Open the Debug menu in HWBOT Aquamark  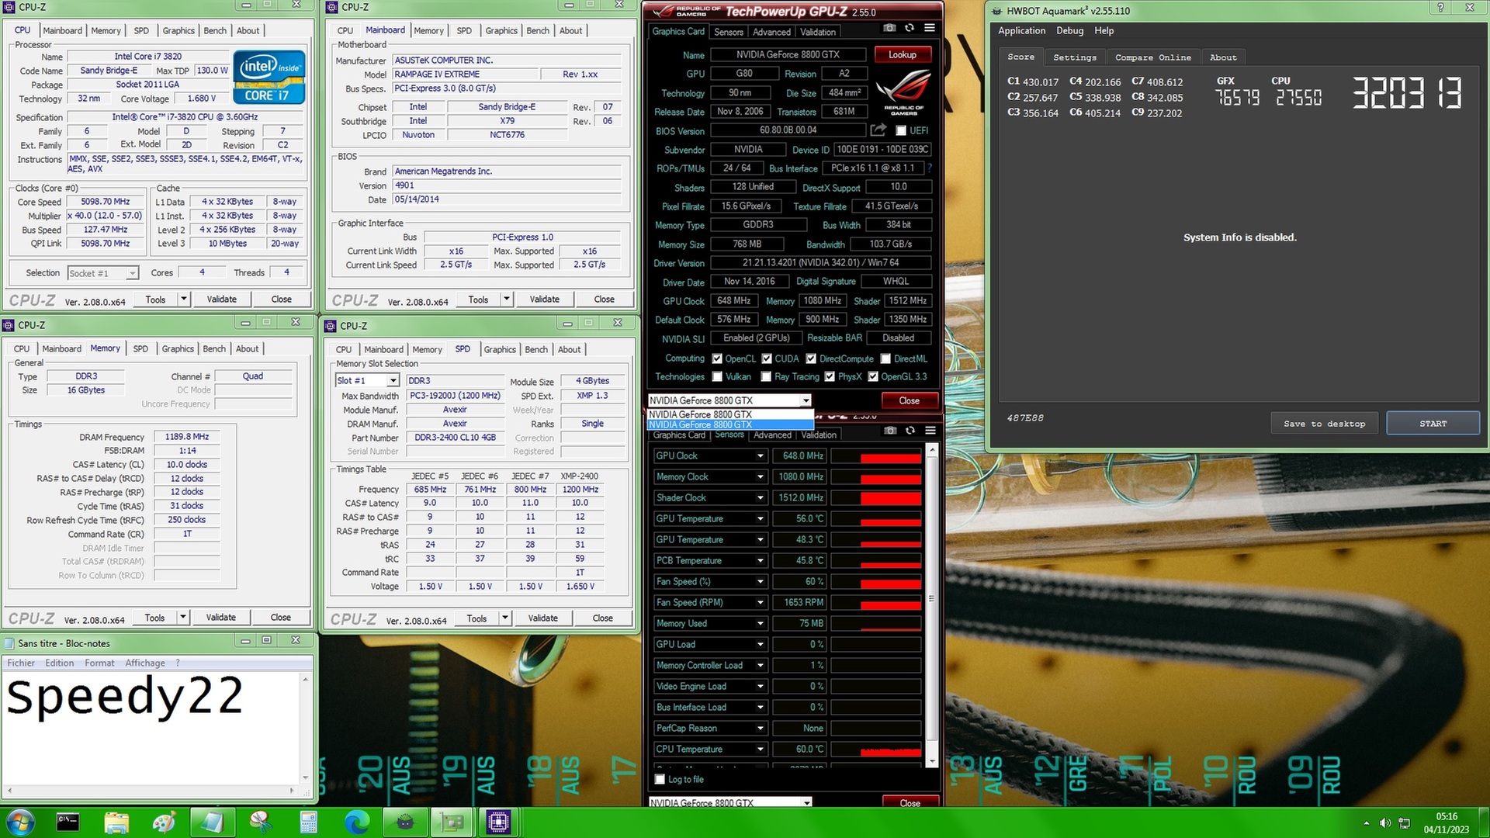click(1069, 30)
